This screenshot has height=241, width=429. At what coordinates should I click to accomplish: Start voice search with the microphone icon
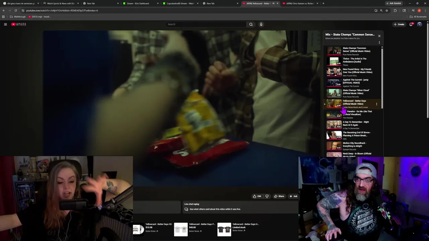261,24
